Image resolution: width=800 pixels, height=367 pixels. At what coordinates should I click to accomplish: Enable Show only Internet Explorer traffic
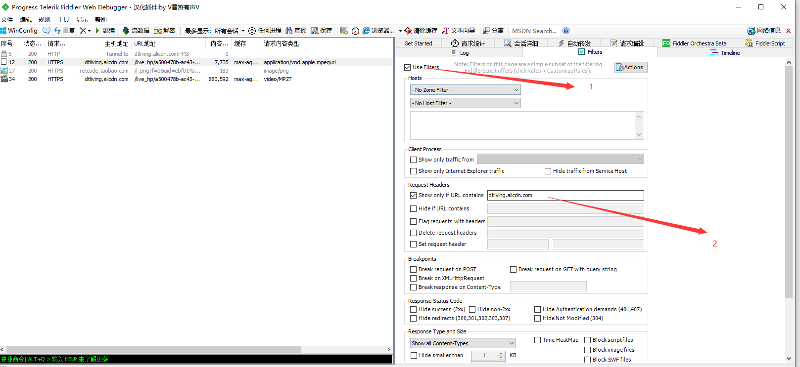pos(413,171)
